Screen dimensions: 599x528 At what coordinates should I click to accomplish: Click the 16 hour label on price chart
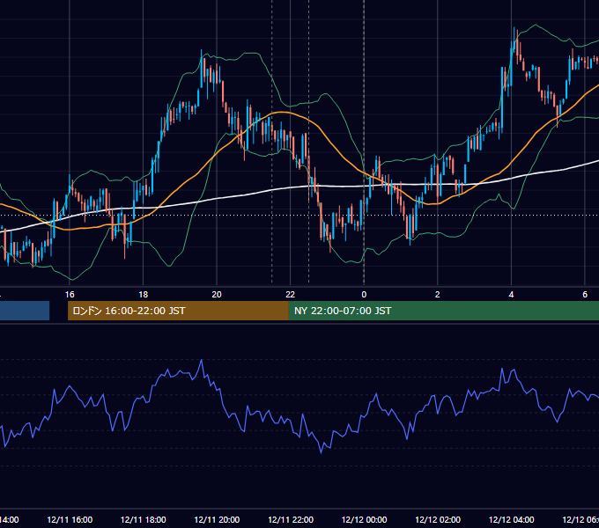click(70, 295)
